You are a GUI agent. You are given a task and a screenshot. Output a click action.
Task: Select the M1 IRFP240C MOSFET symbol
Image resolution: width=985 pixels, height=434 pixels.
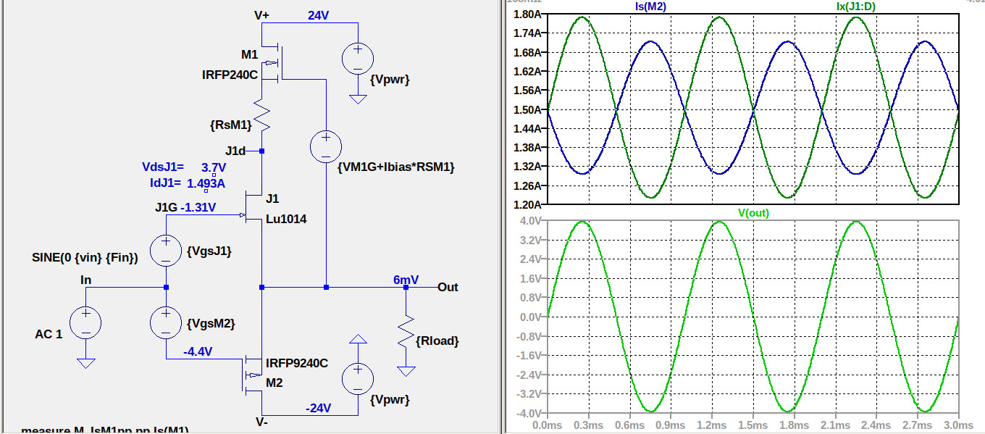click(272, 63)
